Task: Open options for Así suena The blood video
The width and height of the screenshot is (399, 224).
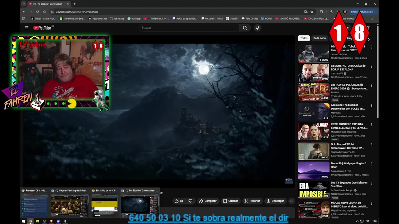Action: pyautogui.click(x=372, y=105)
